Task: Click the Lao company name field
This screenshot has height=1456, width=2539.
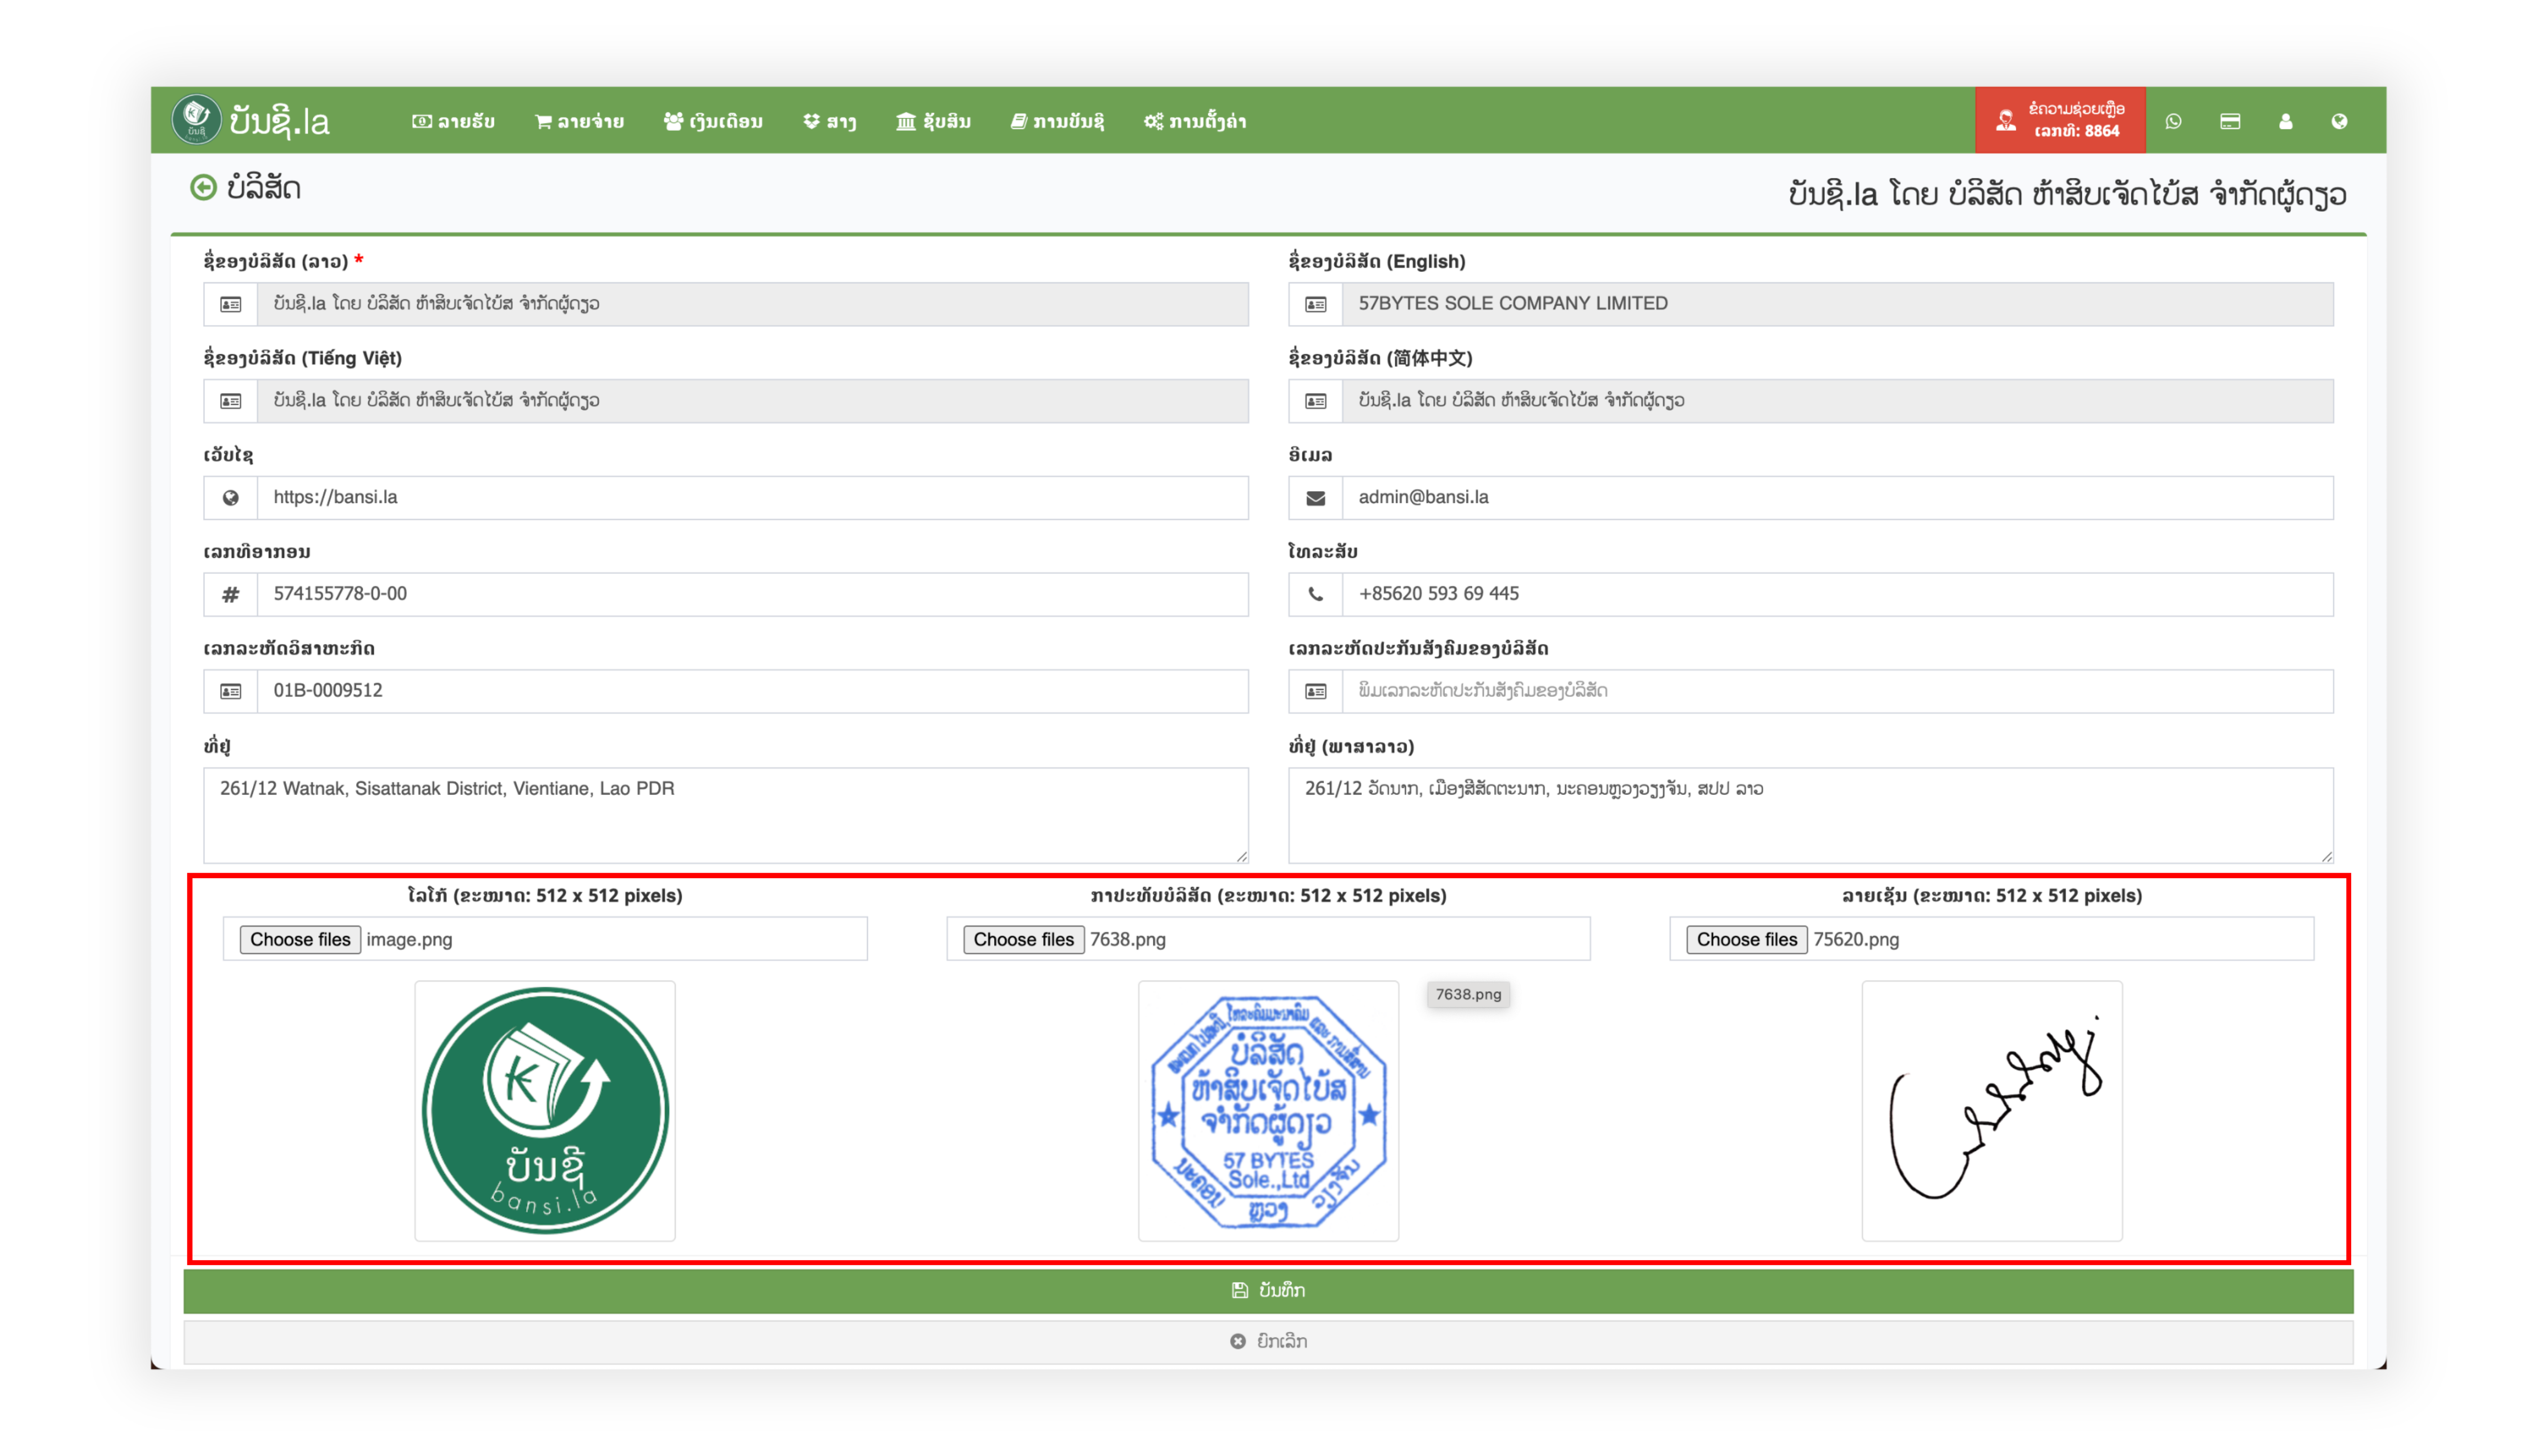Action: [753, 304]
